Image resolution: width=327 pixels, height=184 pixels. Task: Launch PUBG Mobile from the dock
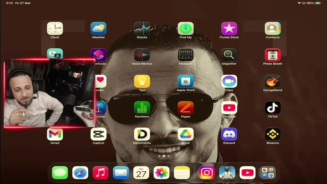click(x=227, y=173)
